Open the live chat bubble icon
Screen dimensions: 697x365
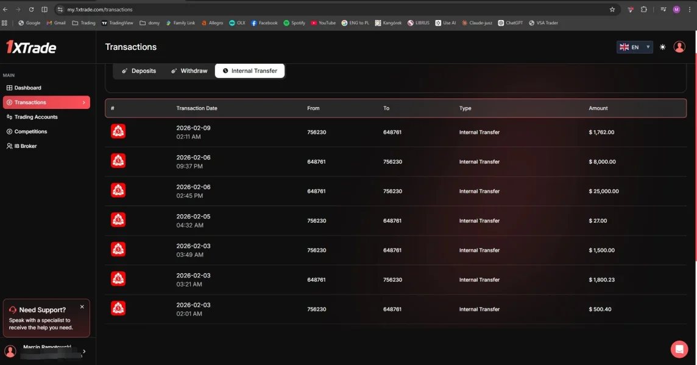coord(679,349)
